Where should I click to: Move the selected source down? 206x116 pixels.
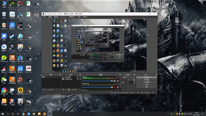click(x=75, y=90)
